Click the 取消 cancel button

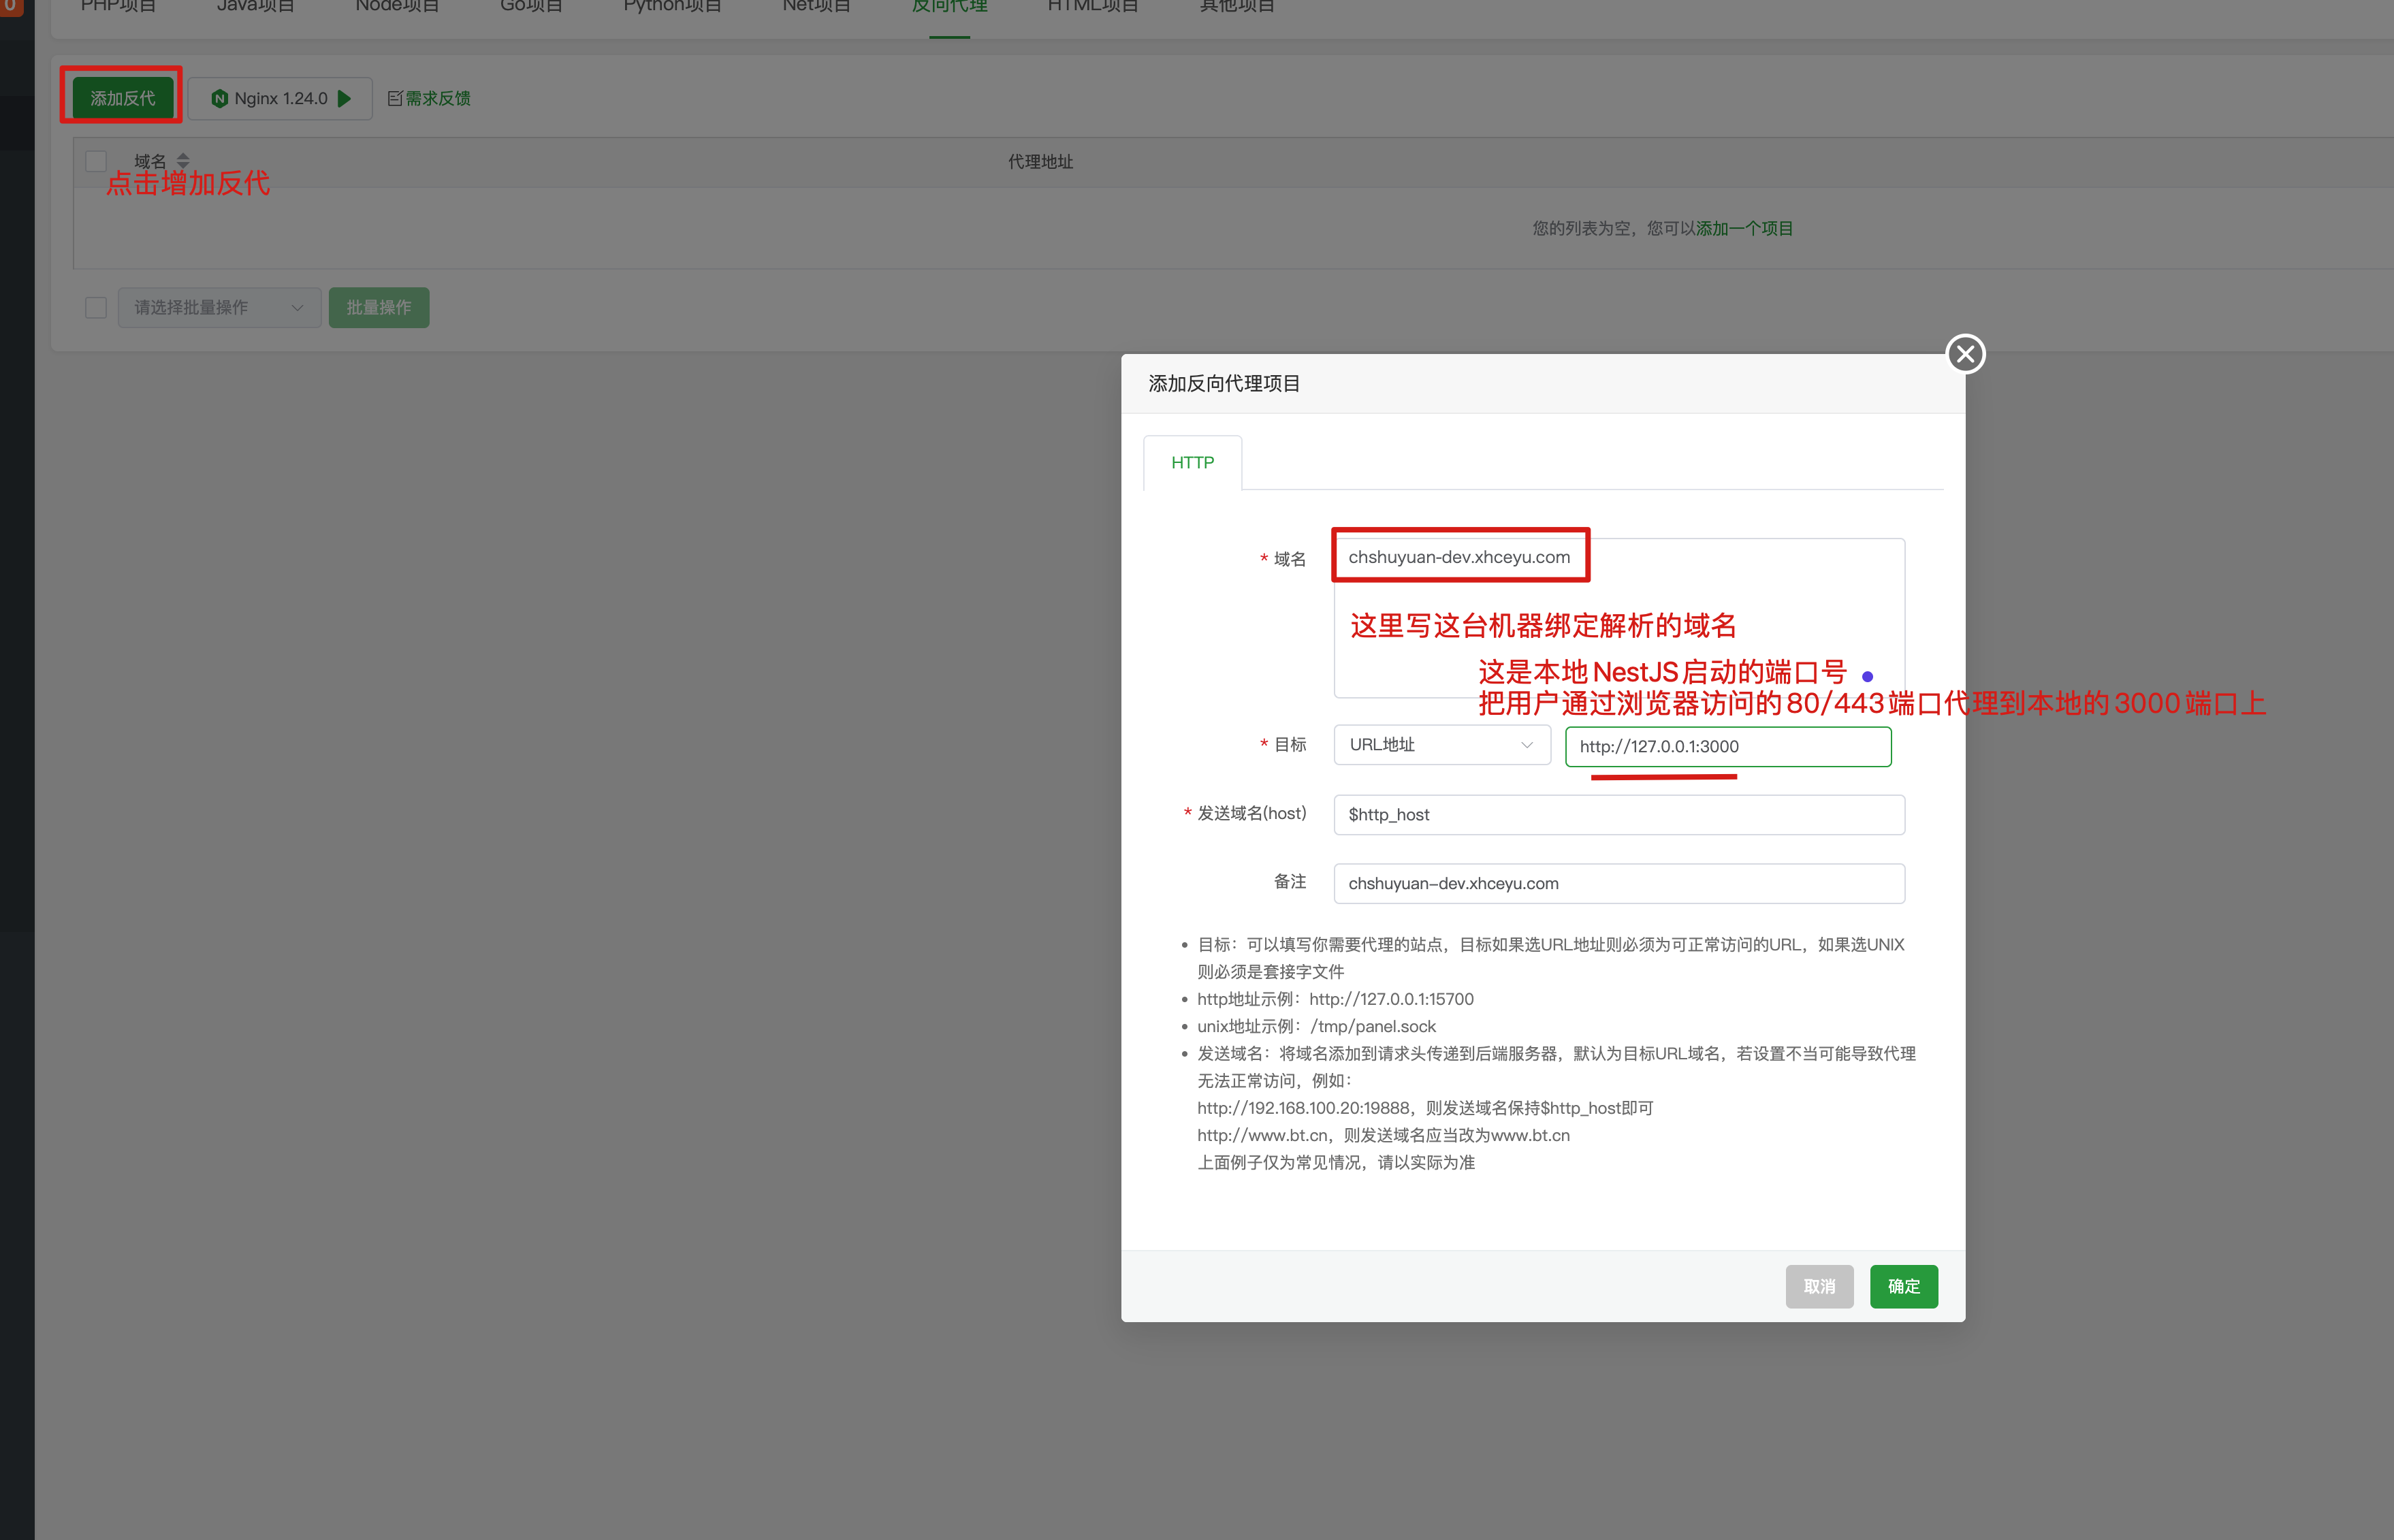coord(1819,1286)
